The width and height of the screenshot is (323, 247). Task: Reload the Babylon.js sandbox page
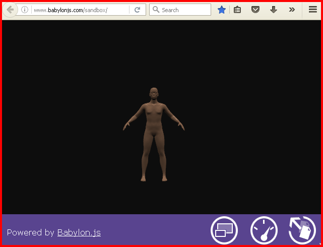tap(137, 10)
